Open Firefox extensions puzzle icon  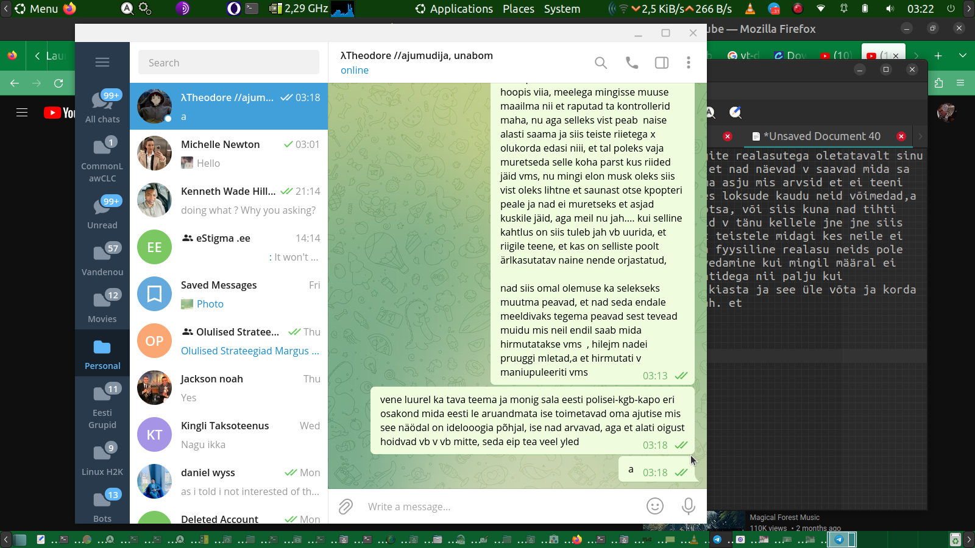click(938, 83)
